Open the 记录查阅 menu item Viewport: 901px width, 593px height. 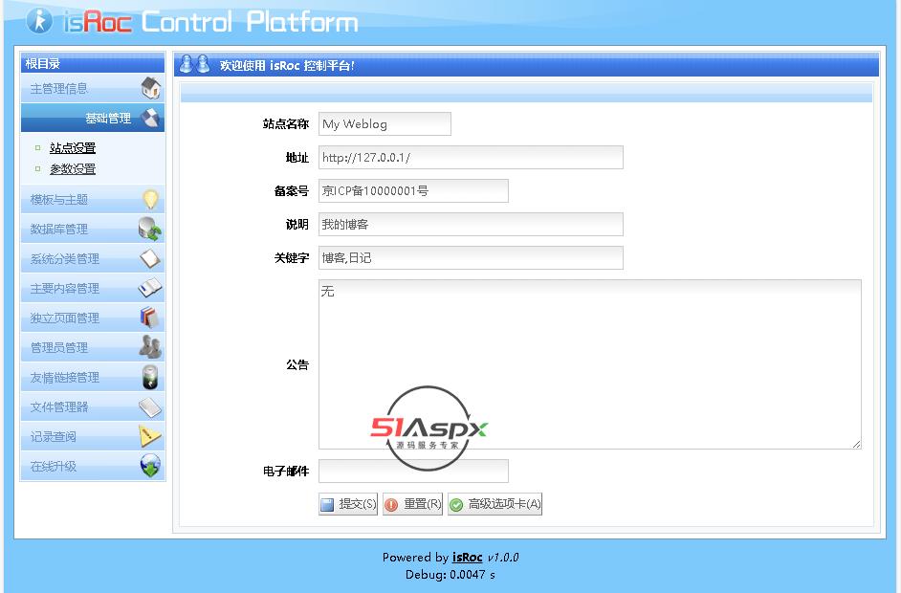[x=93, y=436]
